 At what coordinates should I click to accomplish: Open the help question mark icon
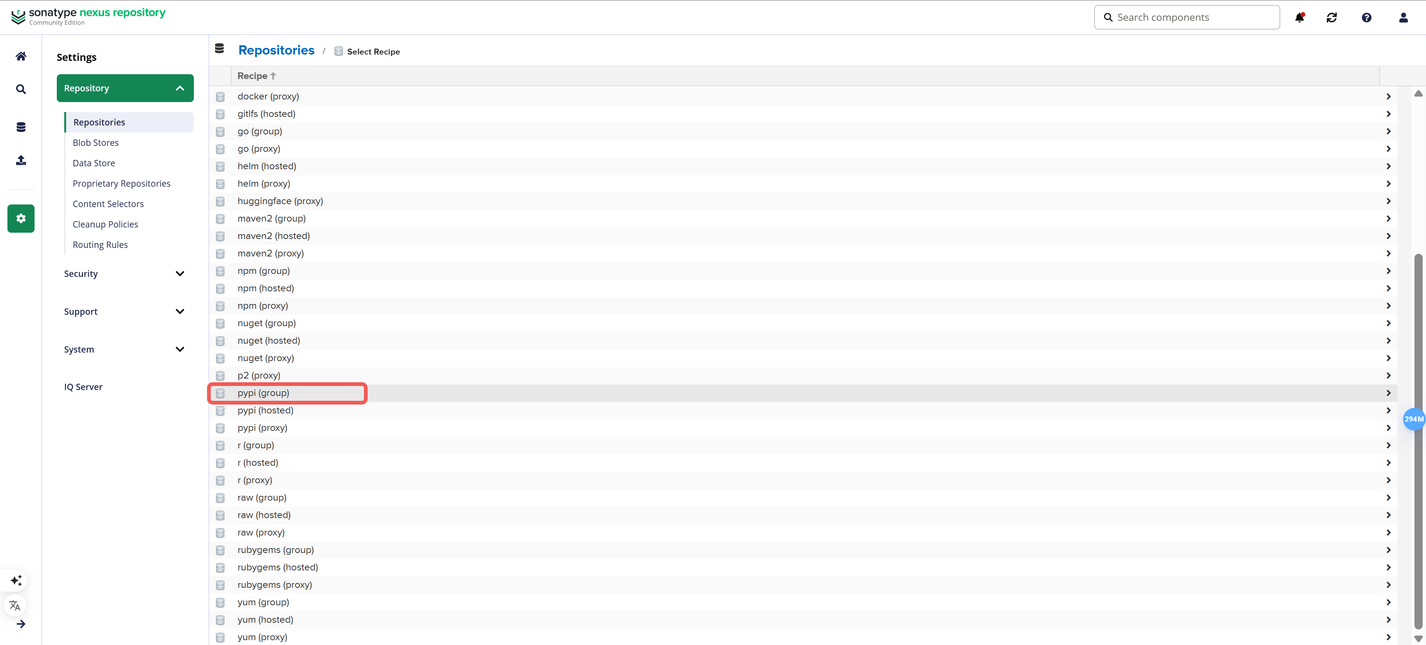coord(1366,18)
